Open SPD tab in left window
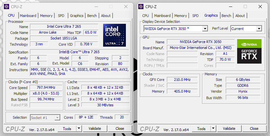 61,16
